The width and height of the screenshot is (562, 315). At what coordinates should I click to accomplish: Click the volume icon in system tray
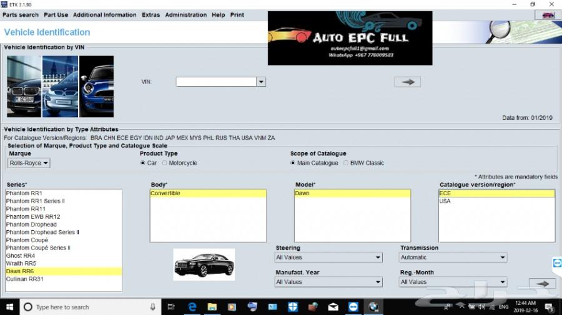481,307
